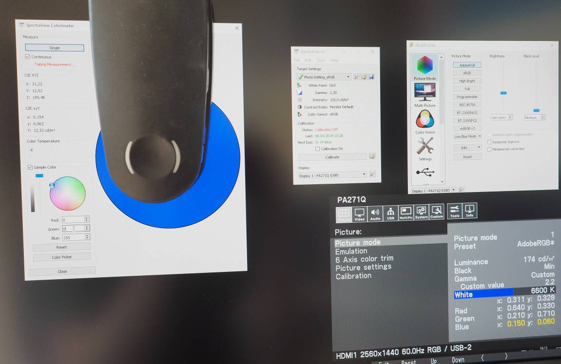Click the Brightness slider handle
Screen dimensions: 561x364
tap(503, 93)
